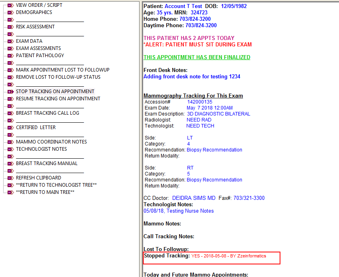The height and width of the screenshot is (277, 339).
Task: Click the icon next to EXAM DATA
Action: pyautogui.click(x=10, y=41)
